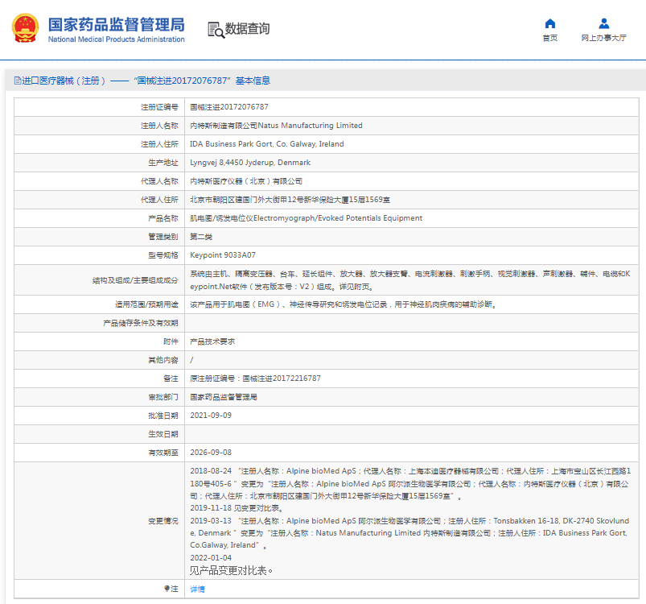Click registration number 国械注进20172076787 value

(x=228, y=106)
